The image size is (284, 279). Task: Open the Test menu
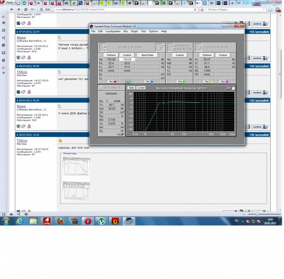(143, 31)
